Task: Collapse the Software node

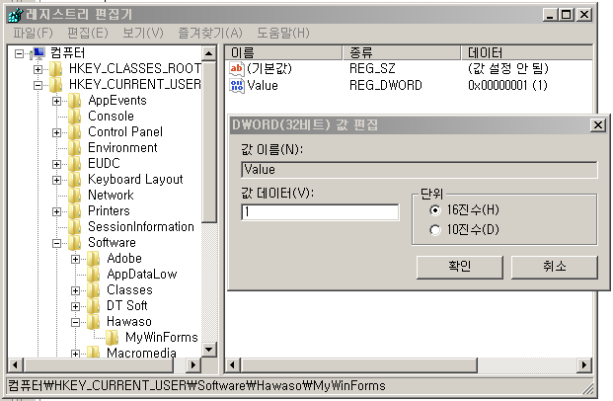Action: tap(56, 243)
